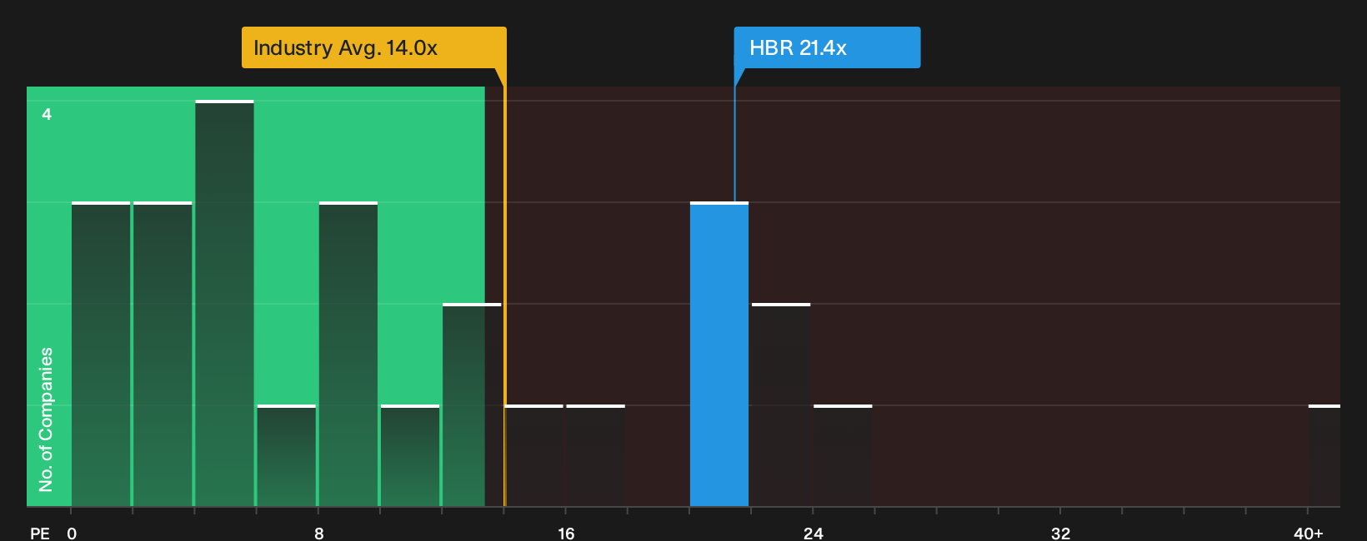Click the 'PE' axis label
This screenshot has height=541, width=1367.
pos(40,533)
